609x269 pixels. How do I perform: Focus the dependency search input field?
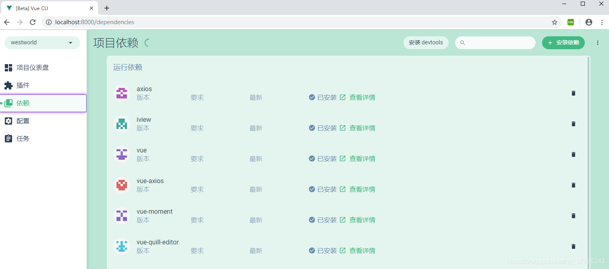(x=495, y=43)
